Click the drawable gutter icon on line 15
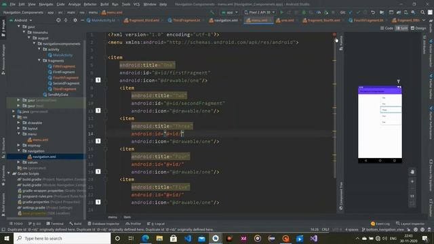 (x=98, y=141)
